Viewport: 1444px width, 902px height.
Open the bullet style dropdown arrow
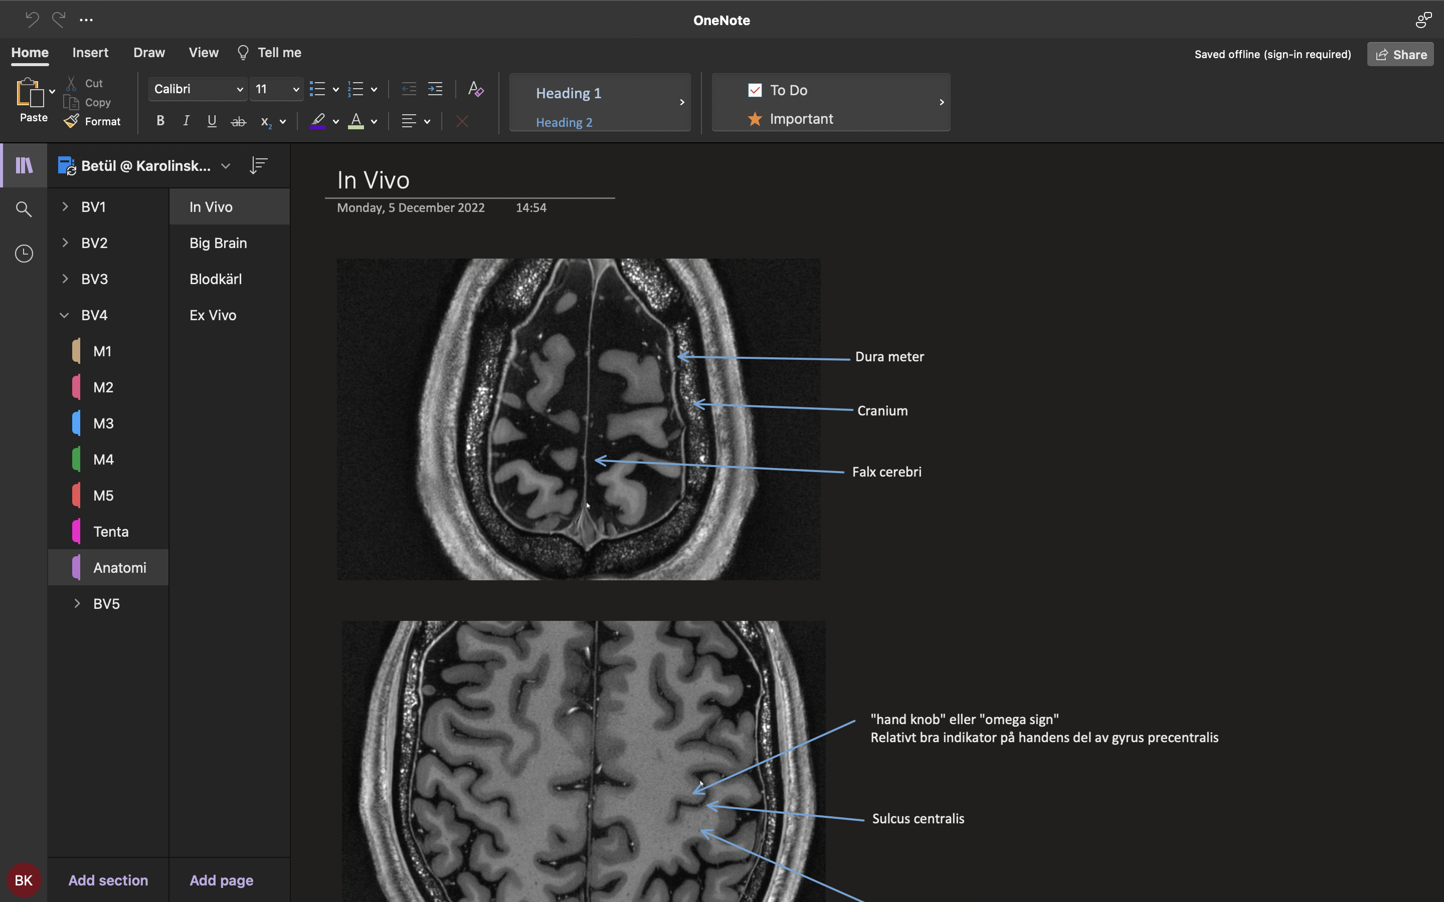pos(336,90)
